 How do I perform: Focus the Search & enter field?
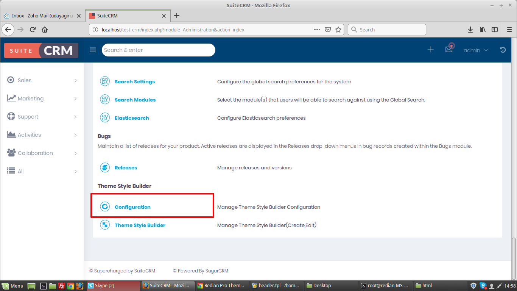coord(159,50)
